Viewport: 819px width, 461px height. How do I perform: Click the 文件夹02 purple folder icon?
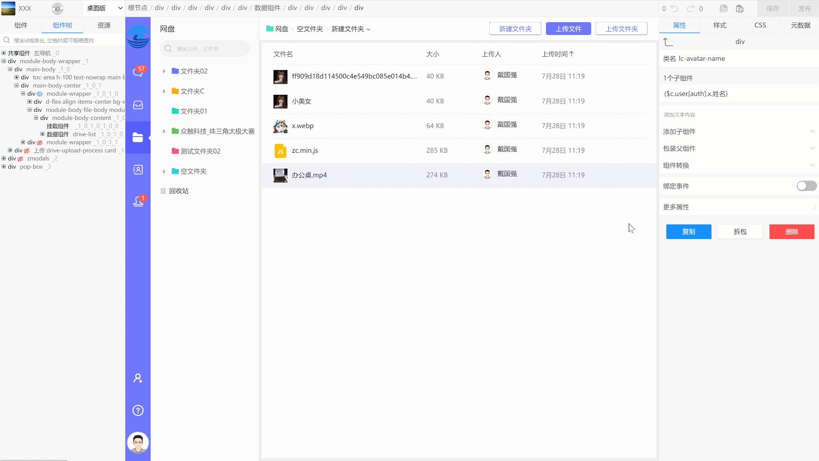pos(175,71)
